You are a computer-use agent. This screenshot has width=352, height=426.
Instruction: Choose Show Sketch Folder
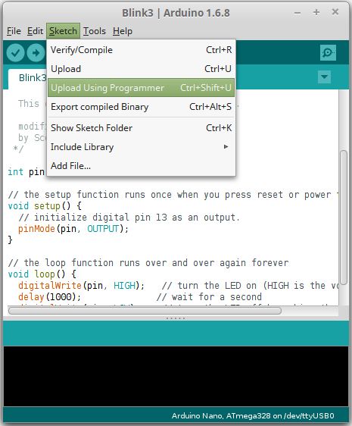click(x=141, y=127)
